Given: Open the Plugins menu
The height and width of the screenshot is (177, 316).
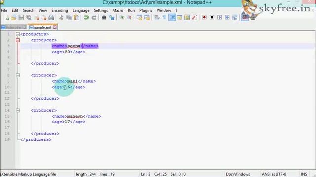Looking at the screenshot, I should click(x=146, y=10).
